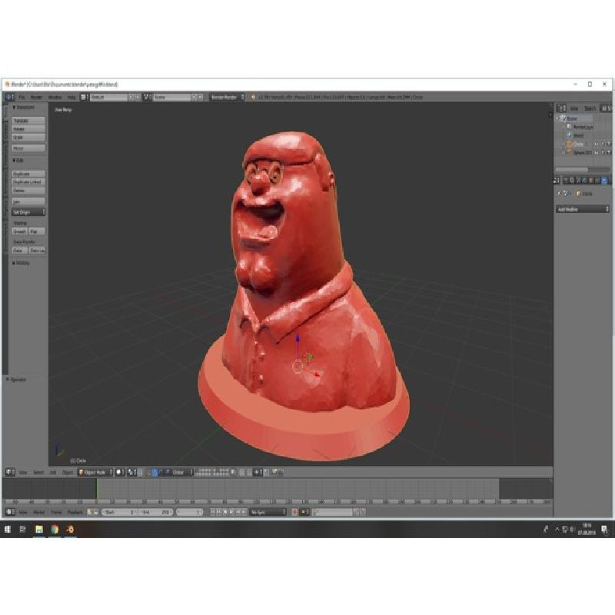The image size is (615, 615).
Task: Click the Default screen layout name field
Action: click(x=108, y=97)
